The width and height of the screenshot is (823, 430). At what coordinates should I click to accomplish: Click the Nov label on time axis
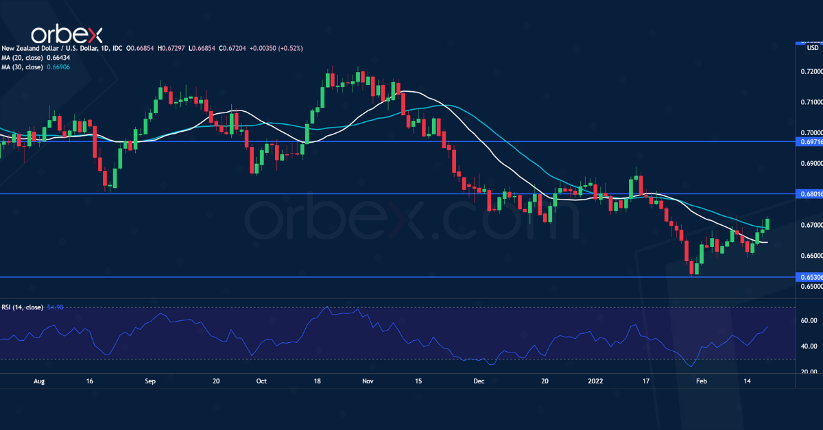[368, 380]
